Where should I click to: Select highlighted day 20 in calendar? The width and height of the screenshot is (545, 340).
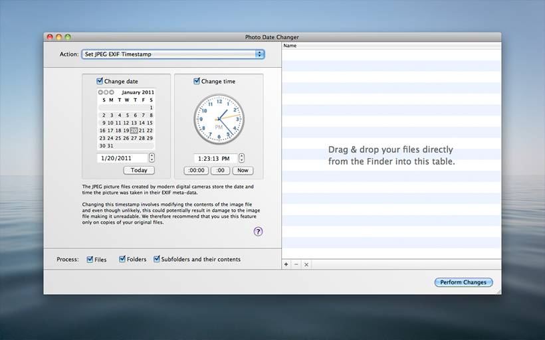click(x=134, y=131)
